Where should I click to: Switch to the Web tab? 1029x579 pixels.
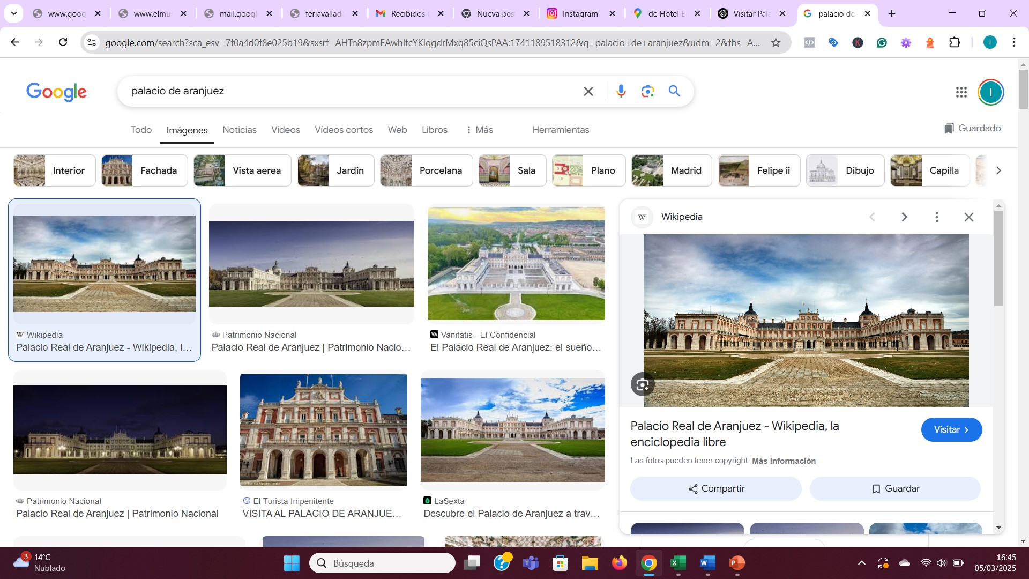(397, 130)
